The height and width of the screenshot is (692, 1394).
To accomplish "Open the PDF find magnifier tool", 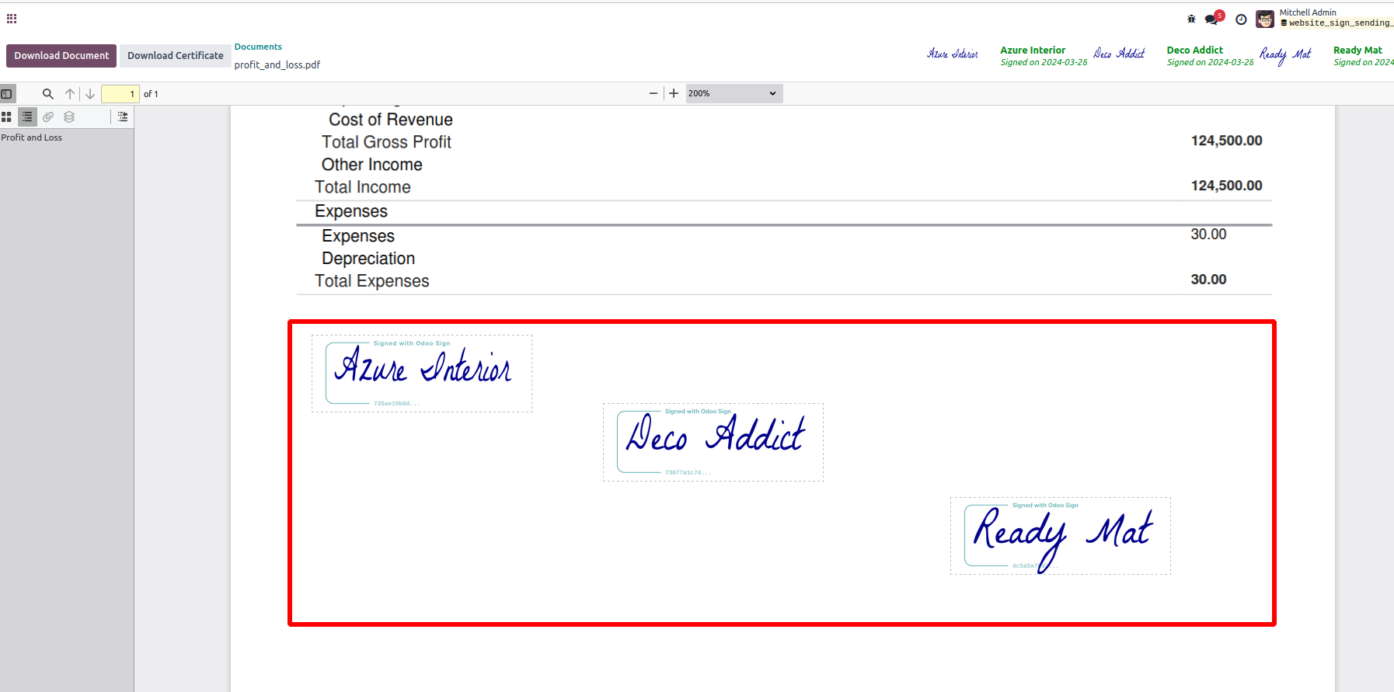I will (x=48, y=94).
